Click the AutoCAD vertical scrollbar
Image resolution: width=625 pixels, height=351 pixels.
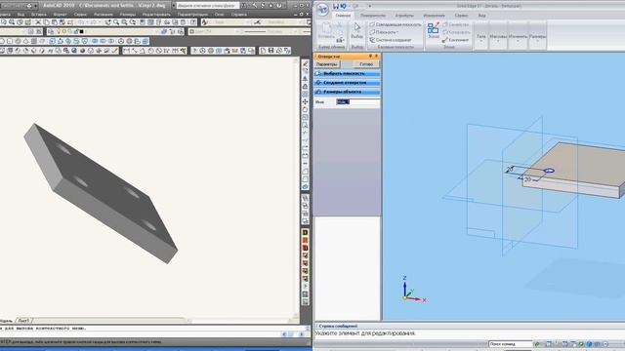[x=296, y=187]
